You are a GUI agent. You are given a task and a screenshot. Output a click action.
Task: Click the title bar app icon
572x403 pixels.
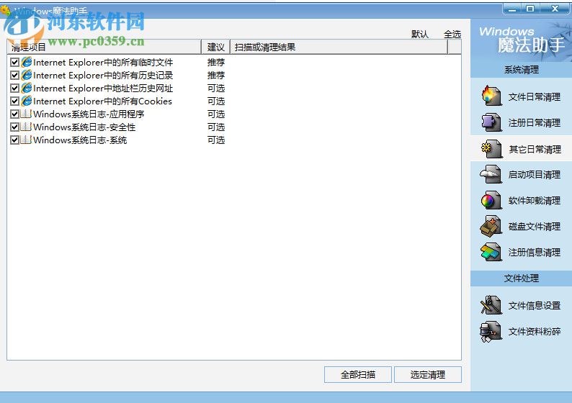point(5,9)
